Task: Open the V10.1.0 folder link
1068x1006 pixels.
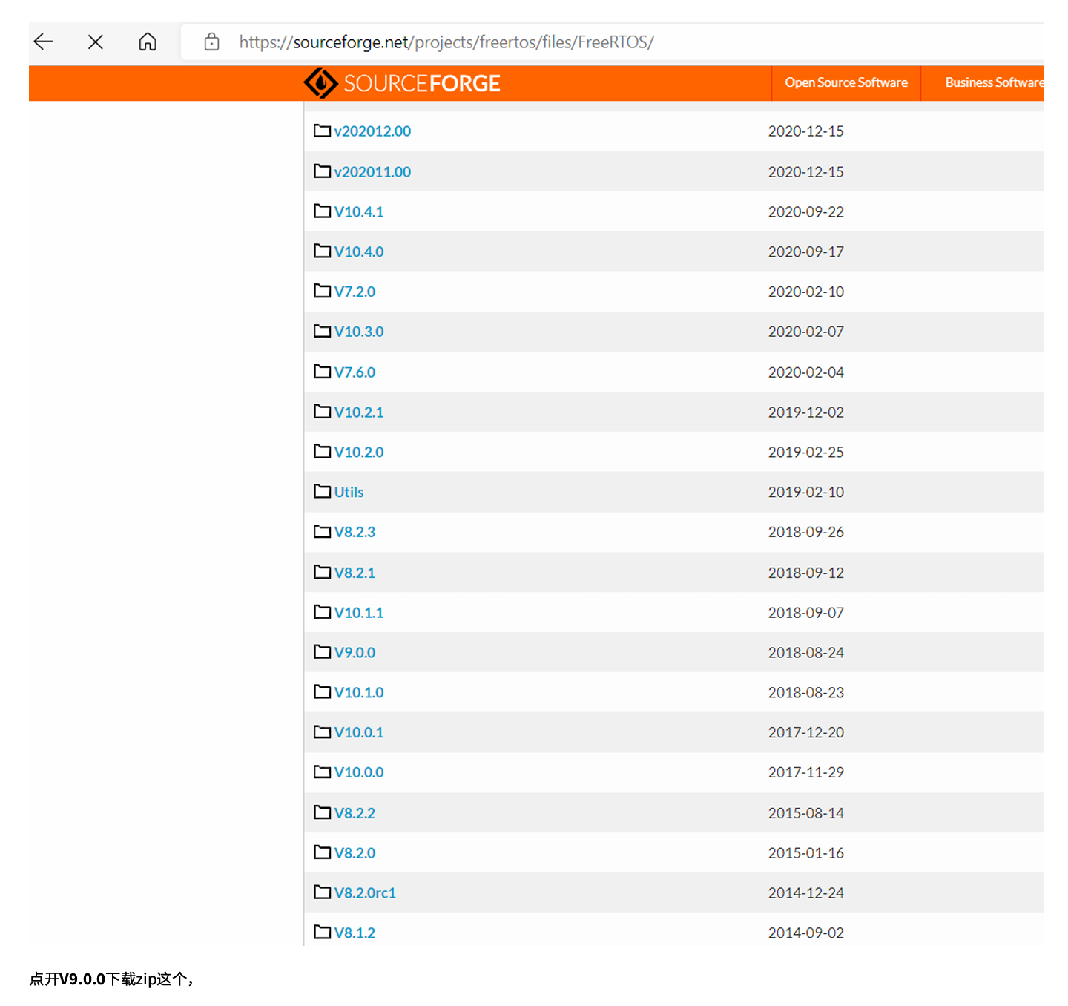Action: [x=359, y=693]
